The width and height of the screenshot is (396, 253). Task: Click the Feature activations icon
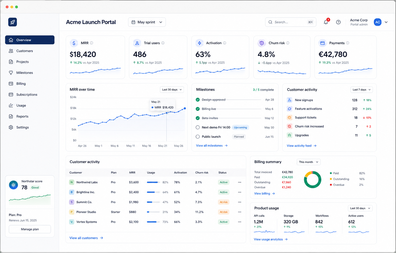289,109
